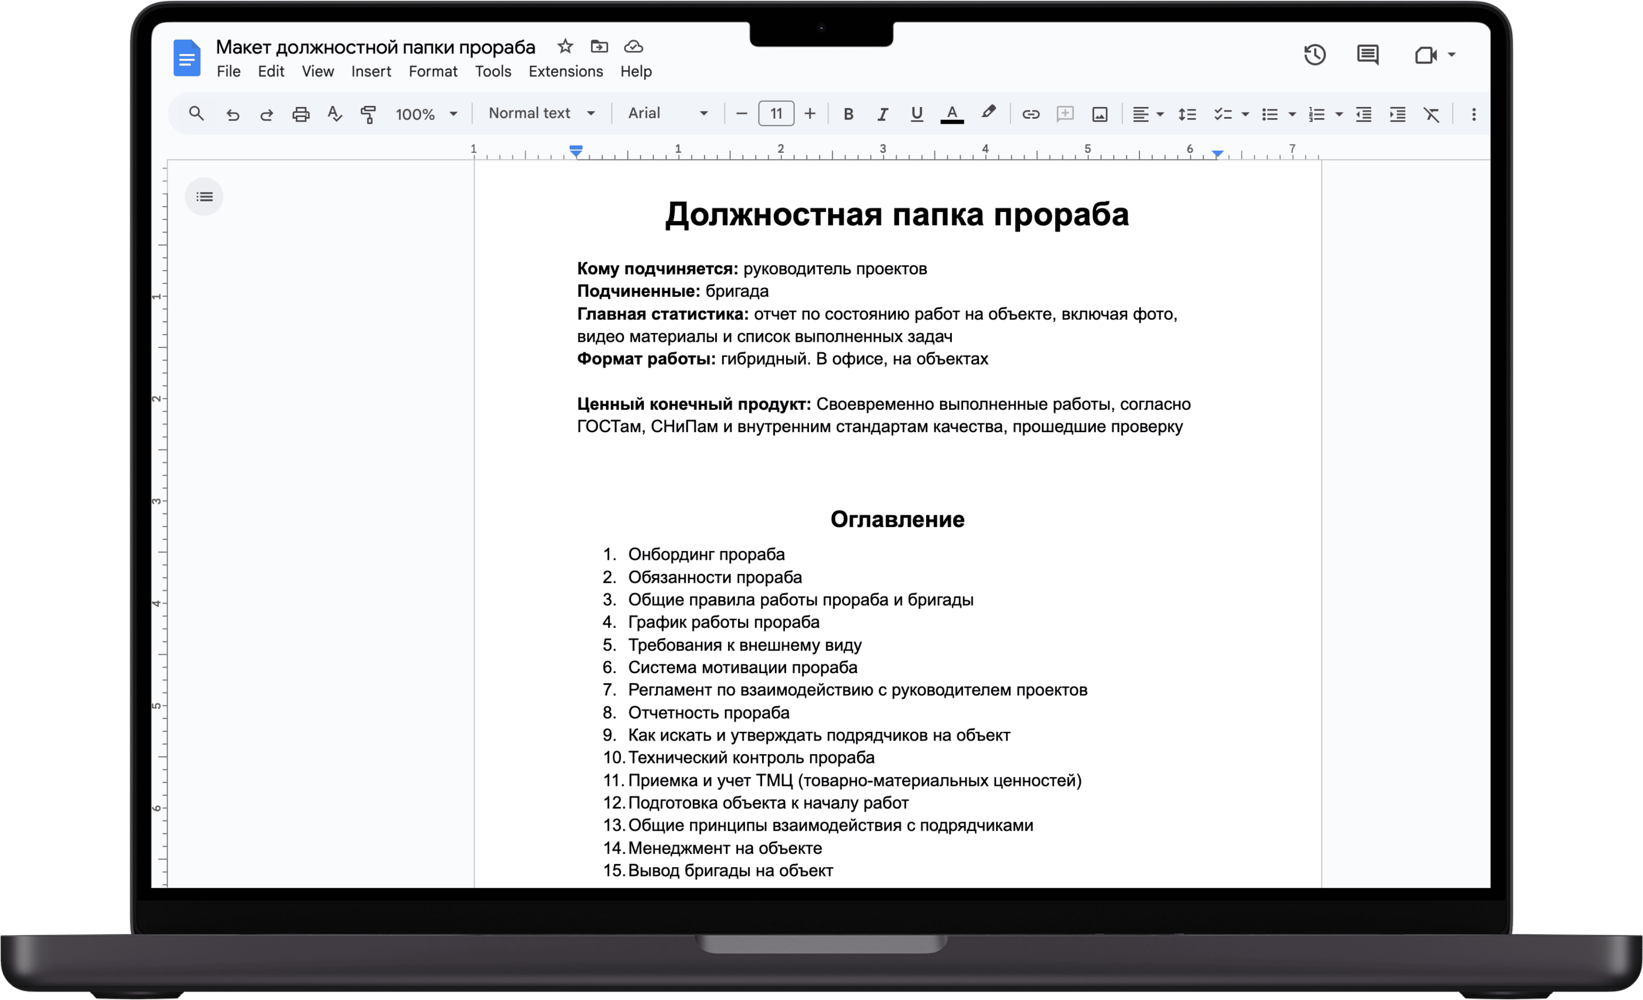This screenshot has height=1000, width=1643.
Task: Click the clear formatting icon
Action: [x=1431, y=114]
